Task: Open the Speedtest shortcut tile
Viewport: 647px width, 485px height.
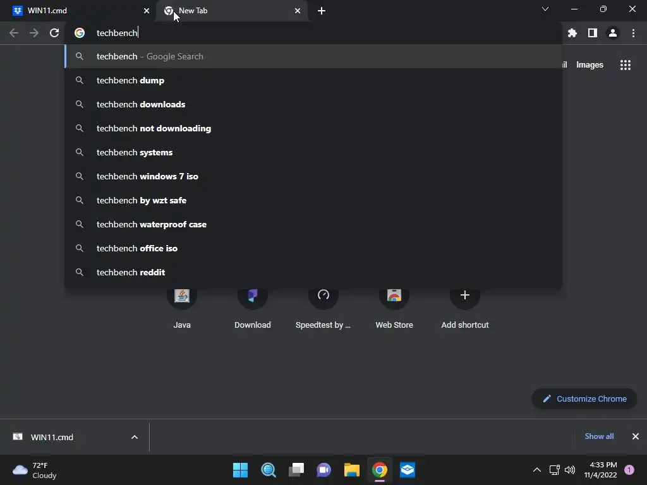Action: [x=323, y=308]
